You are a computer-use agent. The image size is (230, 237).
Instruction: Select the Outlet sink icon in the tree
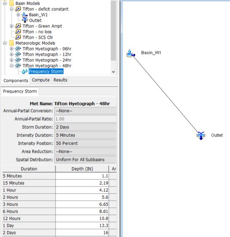coord(25,20)
